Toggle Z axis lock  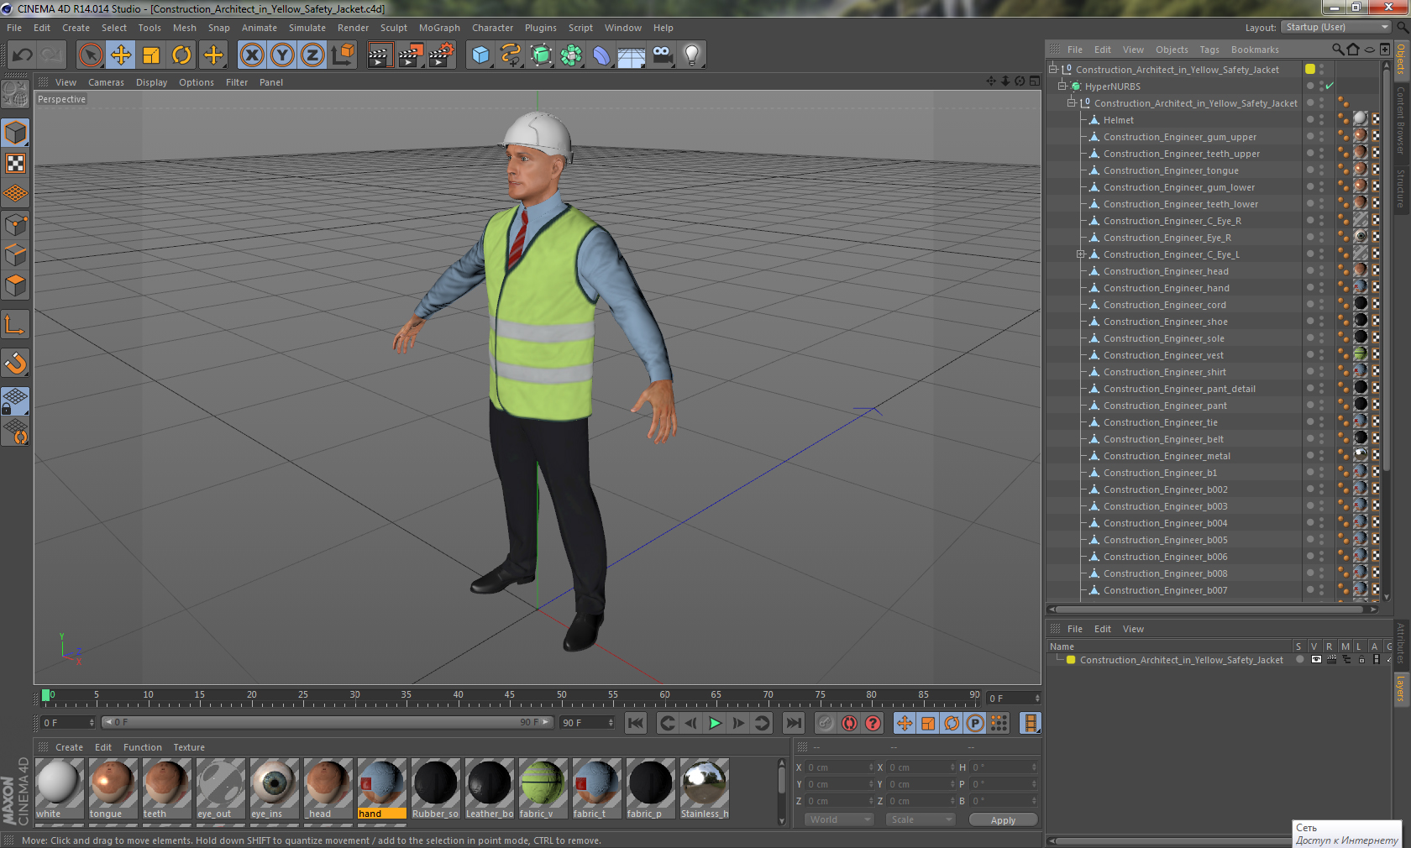point(312,55)
